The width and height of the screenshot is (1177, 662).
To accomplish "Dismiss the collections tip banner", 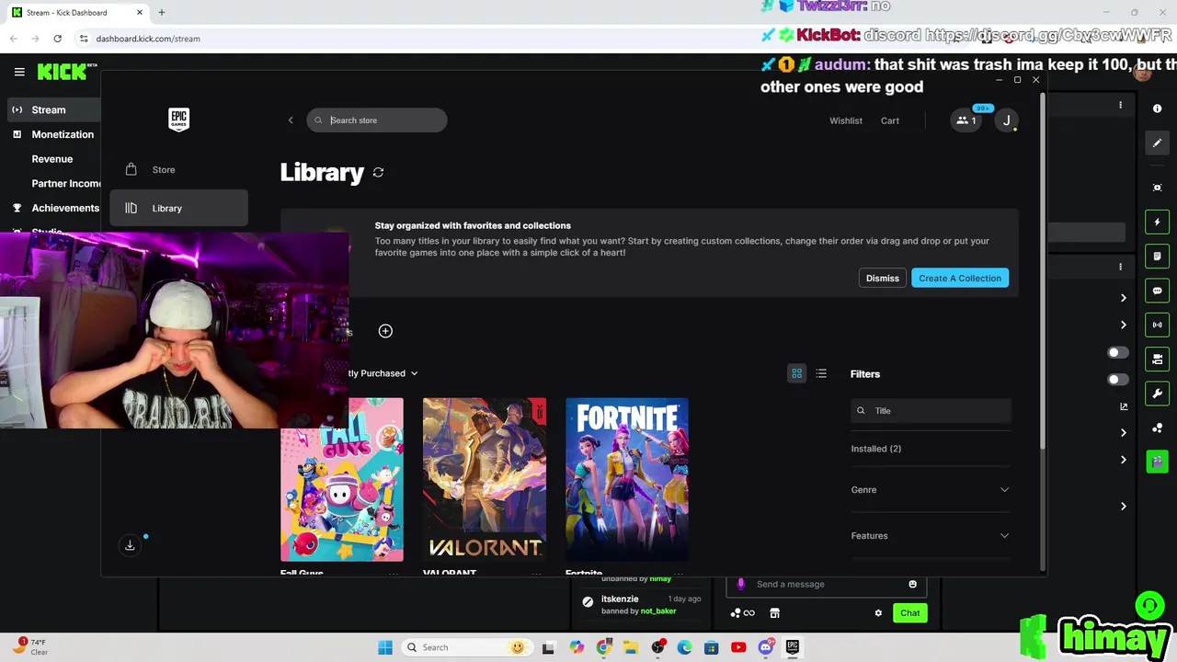I will (882, 279).
